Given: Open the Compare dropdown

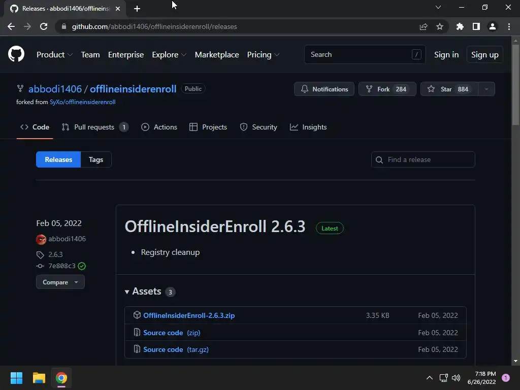Looking at the screenshot, I should click(x=60, y=282).
